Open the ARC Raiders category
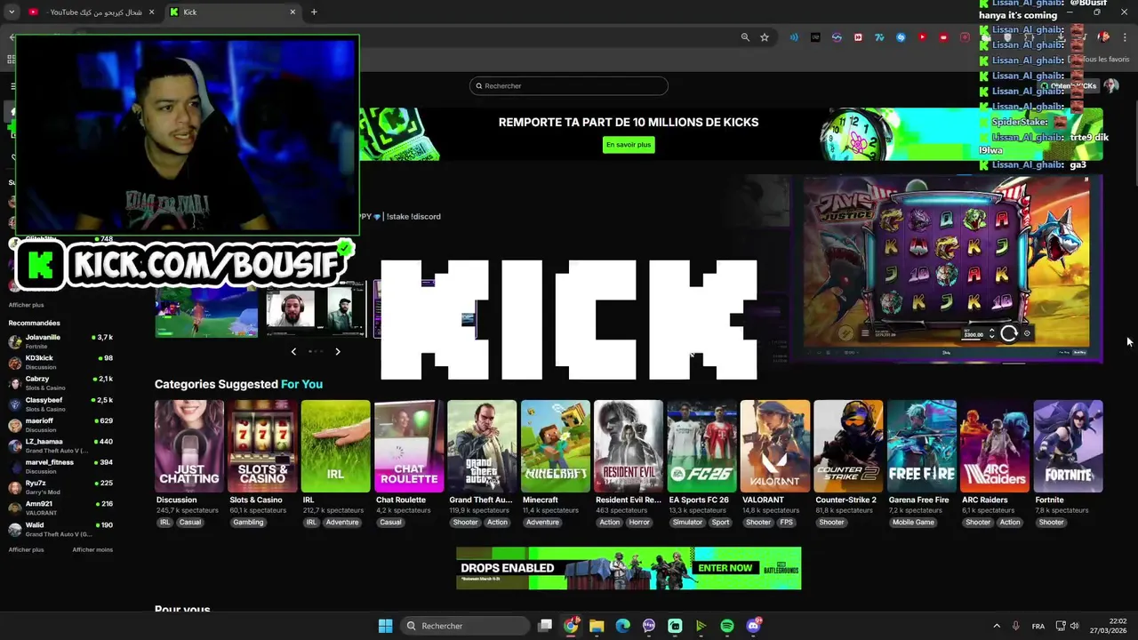 995,446
